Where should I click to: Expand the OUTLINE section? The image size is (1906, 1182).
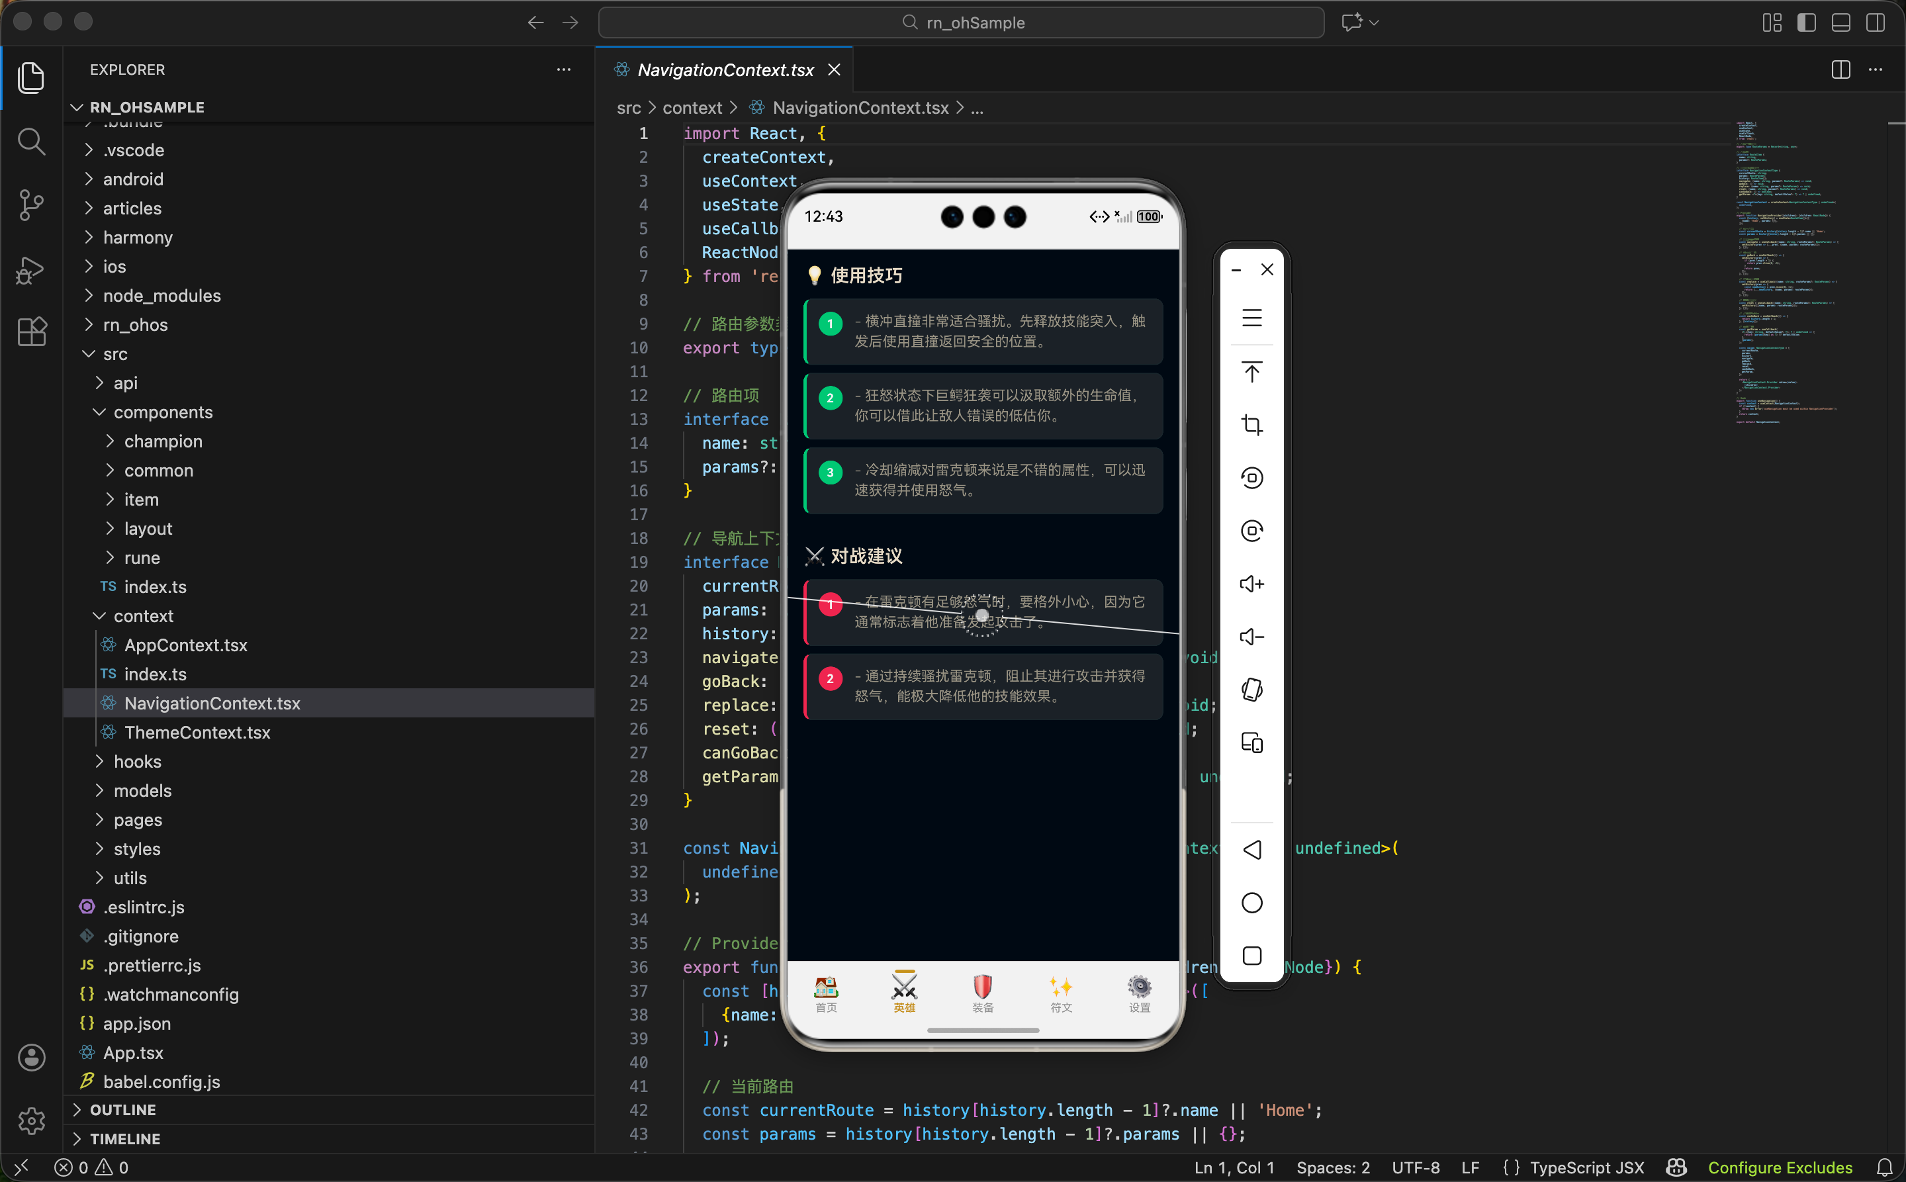click(122, 1109)
